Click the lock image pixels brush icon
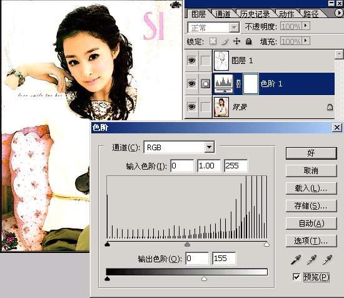 point(225,41)
